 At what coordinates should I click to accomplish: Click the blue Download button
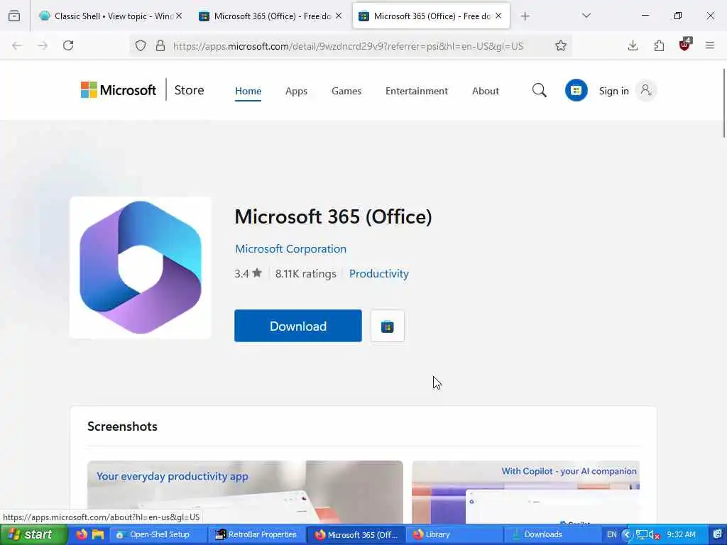[298, 326]
